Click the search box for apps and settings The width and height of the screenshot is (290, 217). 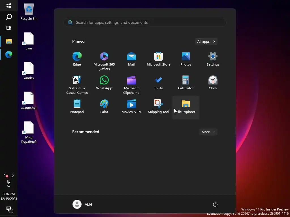point(145,22)
